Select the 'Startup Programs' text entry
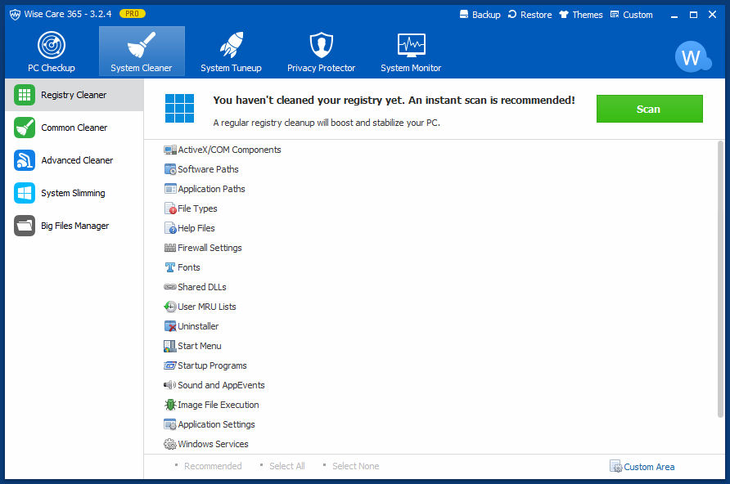The image size is (730, 484). pyautogui.click(x=212, y=365)
